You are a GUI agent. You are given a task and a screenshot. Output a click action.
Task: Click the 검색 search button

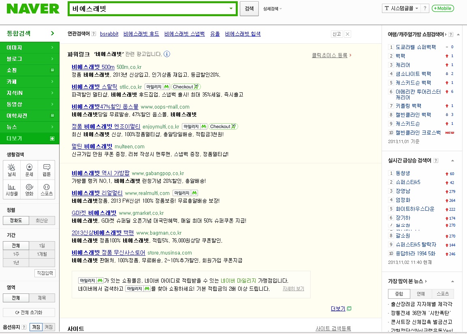pyautogui.click(x=249, y=9)
